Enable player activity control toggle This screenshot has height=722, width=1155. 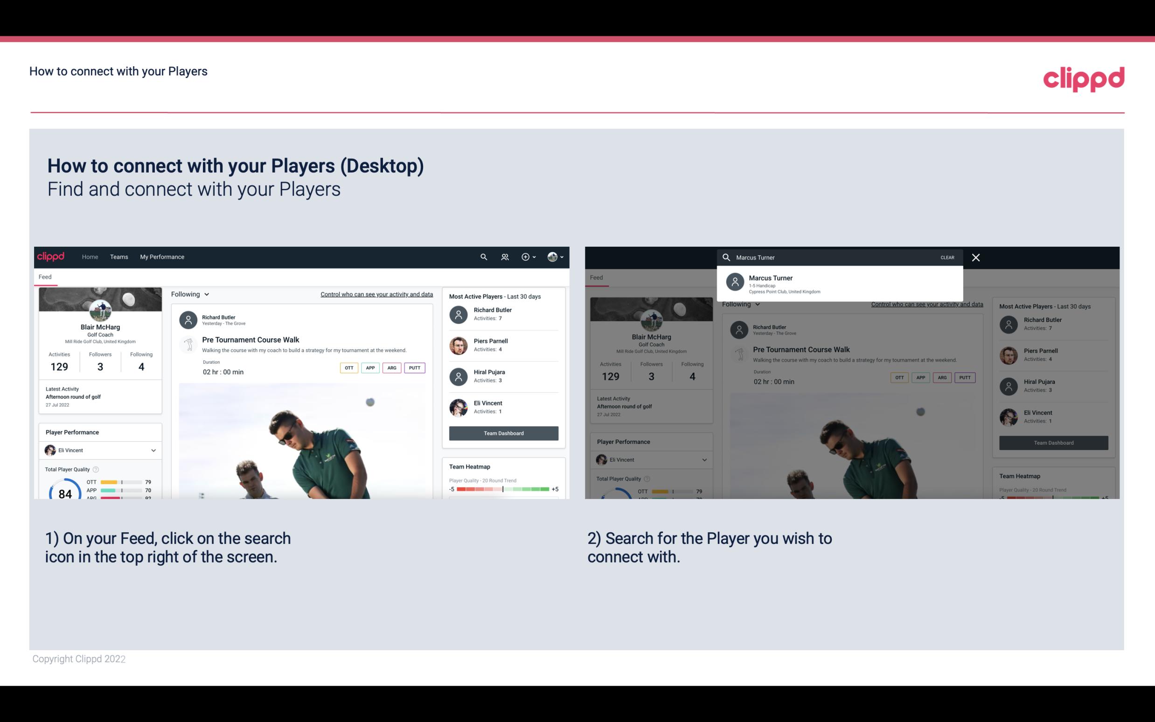click(x=376, y=293)
